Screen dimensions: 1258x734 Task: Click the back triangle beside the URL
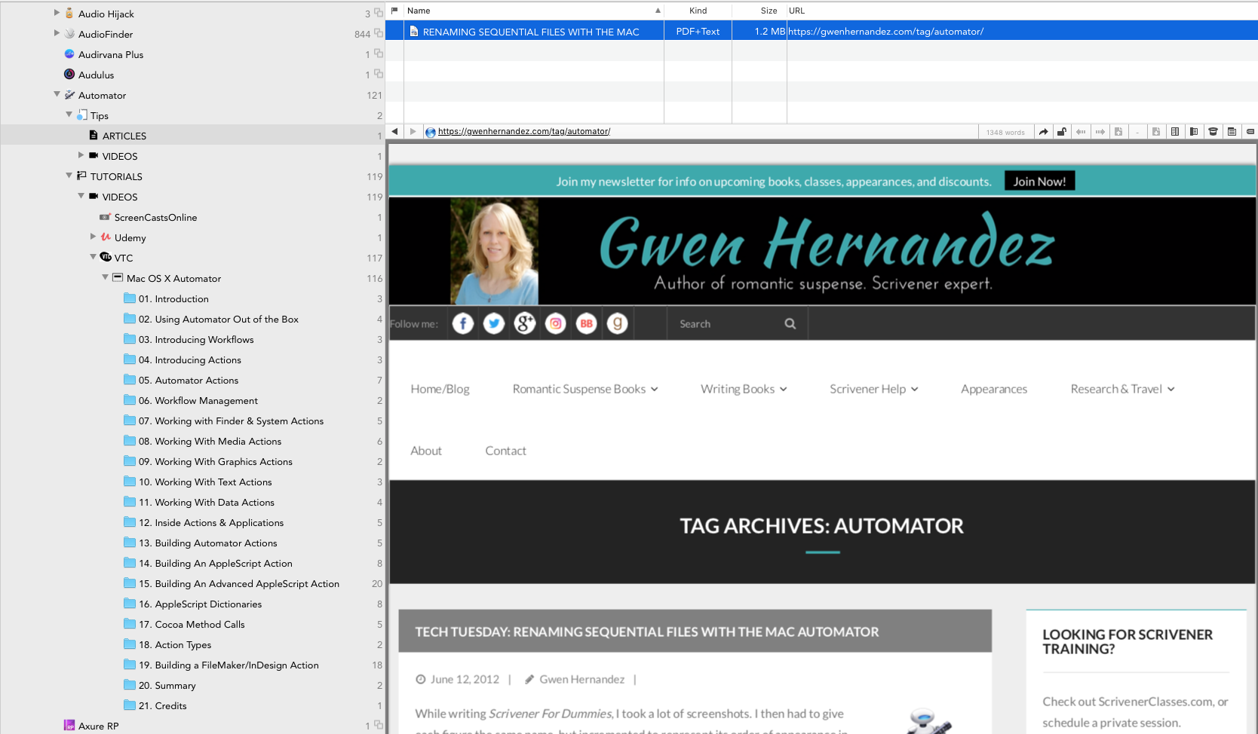(394, 132)
